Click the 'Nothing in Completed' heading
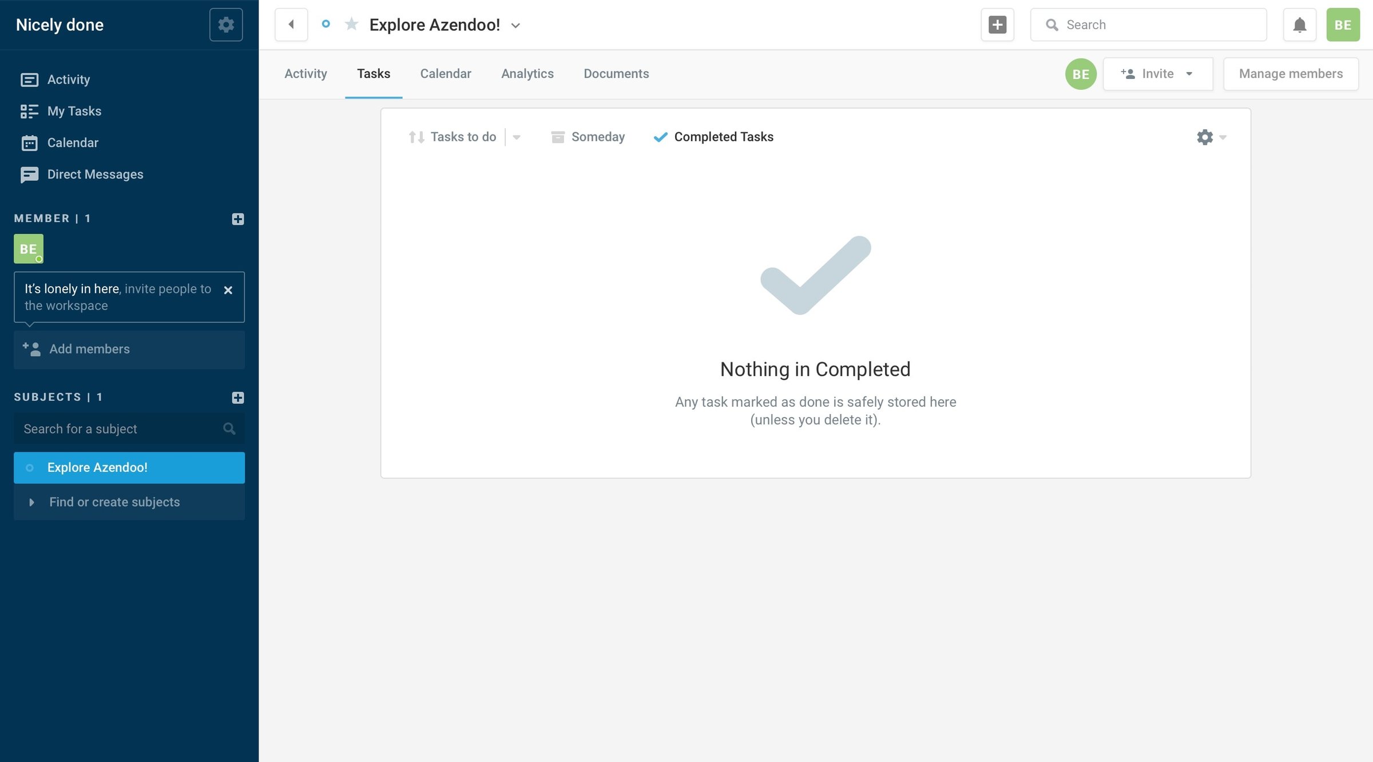Screen dimensions: 1373x762 pos(815,370)
